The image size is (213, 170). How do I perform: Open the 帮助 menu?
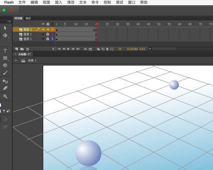click(144, 2)
